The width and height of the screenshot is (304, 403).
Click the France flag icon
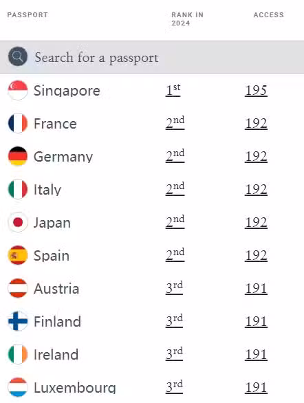point(18,123)
